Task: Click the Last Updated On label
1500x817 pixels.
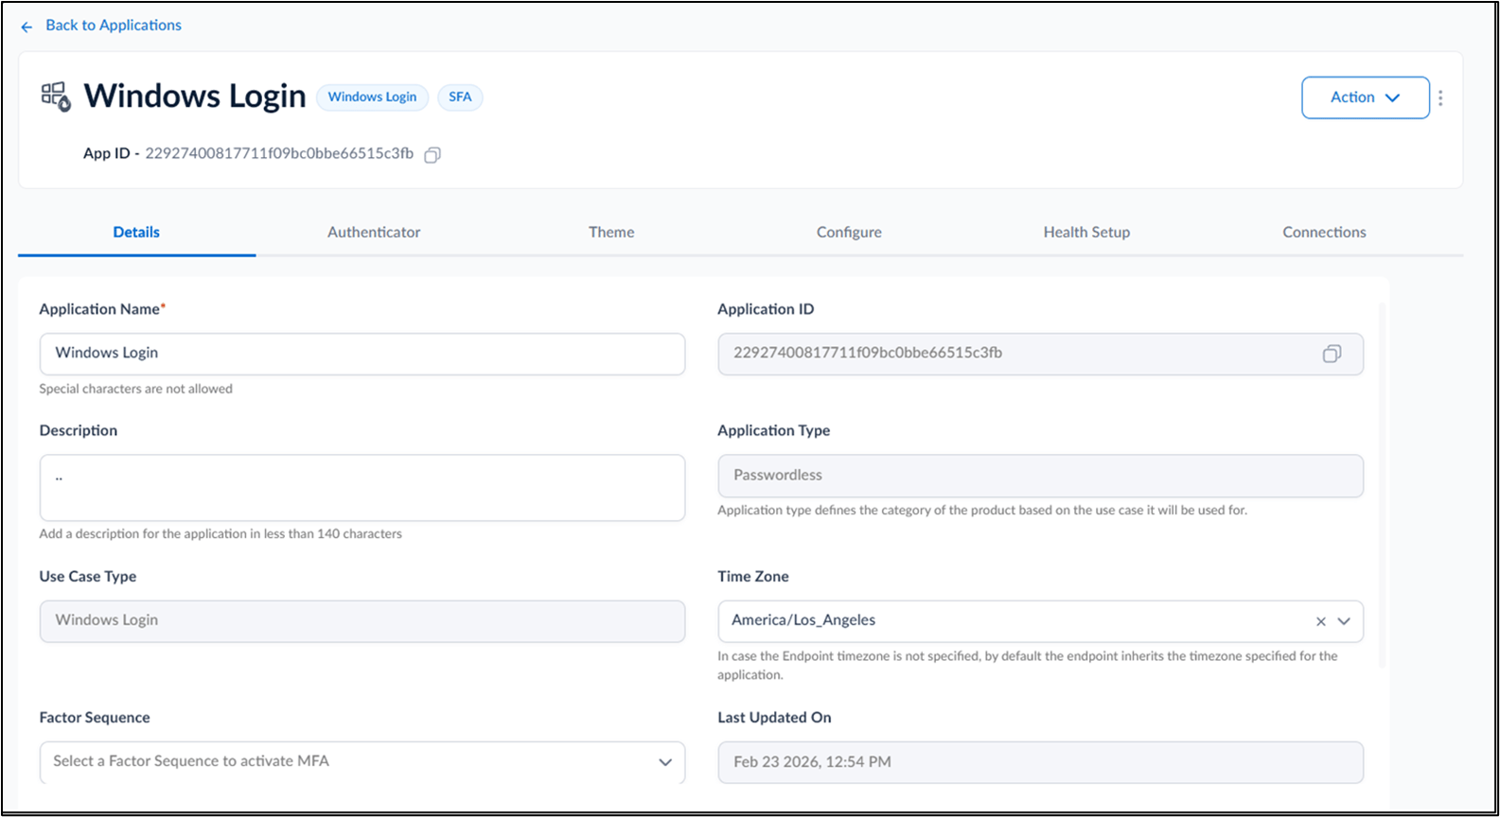Action: 774,718
